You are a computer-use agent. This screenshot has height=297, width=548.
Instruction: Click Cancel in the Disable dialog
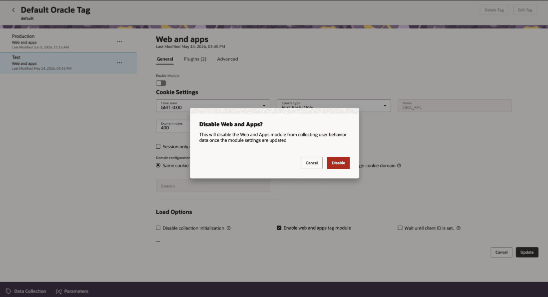[311, 163]
